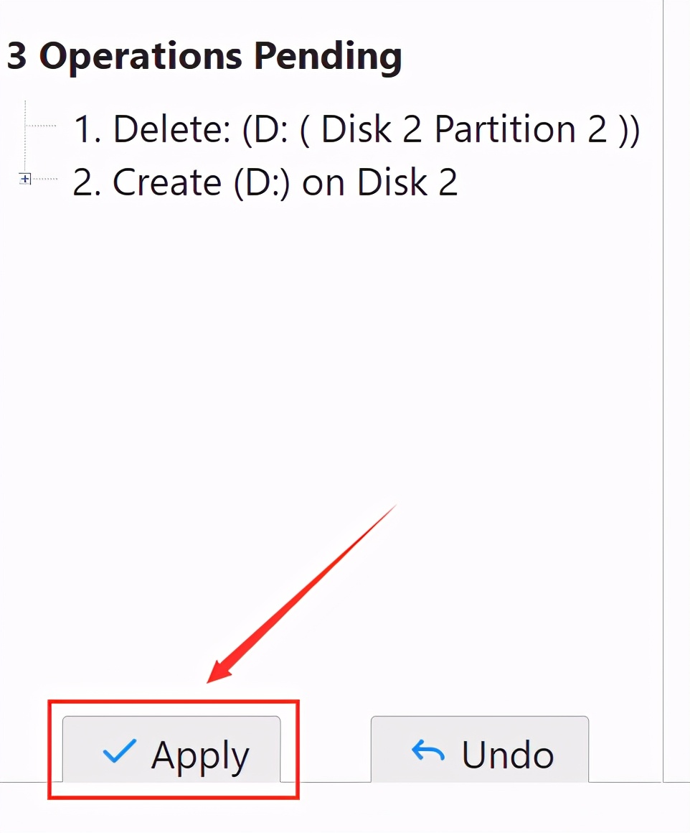
Task: Click the blue curved undo arrow icon
Action: pos(428,752)
